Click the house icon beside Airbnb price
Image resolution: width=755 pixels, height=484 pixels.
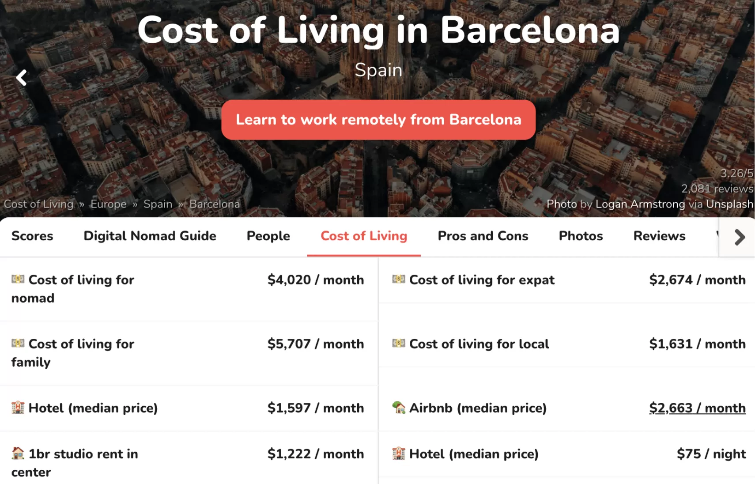click(398, 407)
